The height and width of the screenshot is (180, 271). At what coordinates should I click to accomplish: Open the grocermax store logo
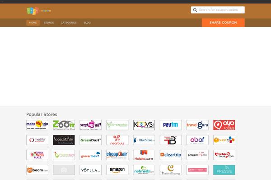click(x=91, y=155)
